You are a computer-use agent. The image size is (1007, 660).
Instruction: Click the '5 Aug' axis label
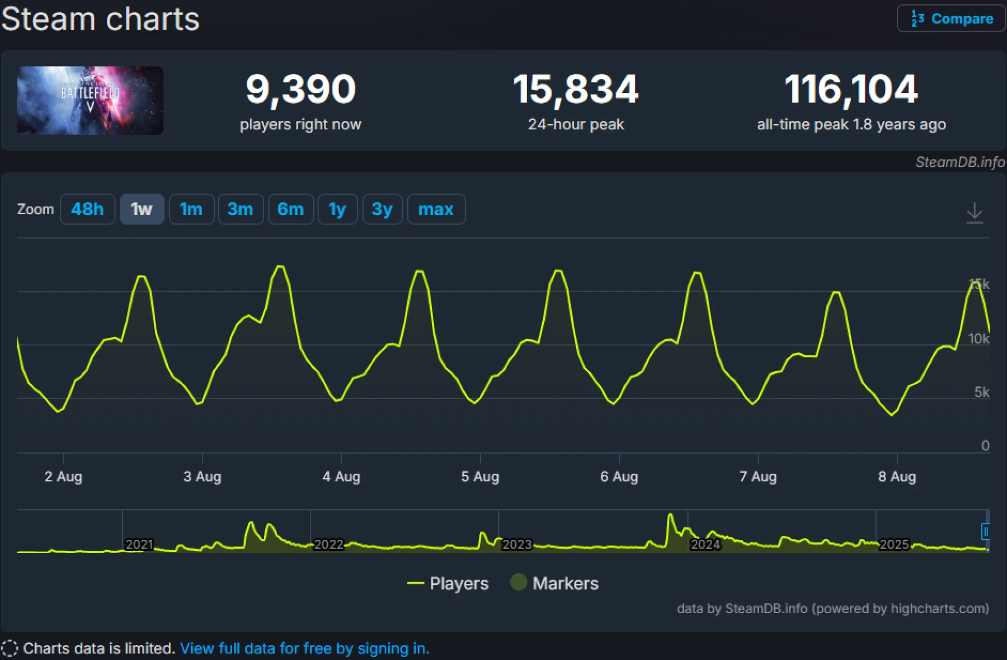click(480, 476)
